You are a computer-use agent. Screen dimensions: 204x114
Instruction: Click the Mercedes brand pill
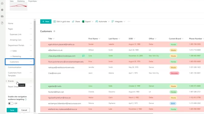point(174,73)
